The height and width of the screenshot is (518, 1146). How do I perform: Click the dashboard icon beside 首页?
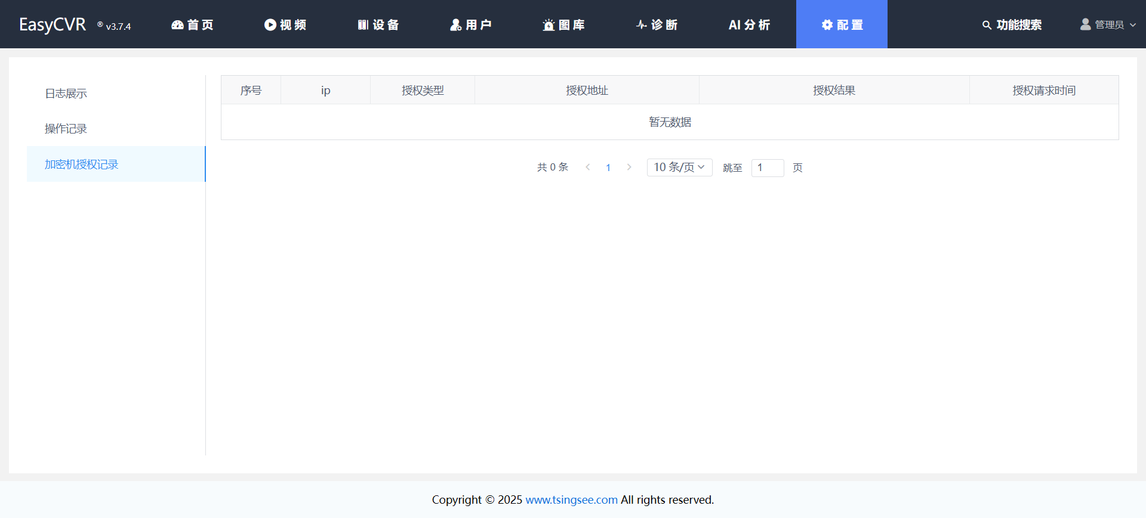(x=177, y=25)
